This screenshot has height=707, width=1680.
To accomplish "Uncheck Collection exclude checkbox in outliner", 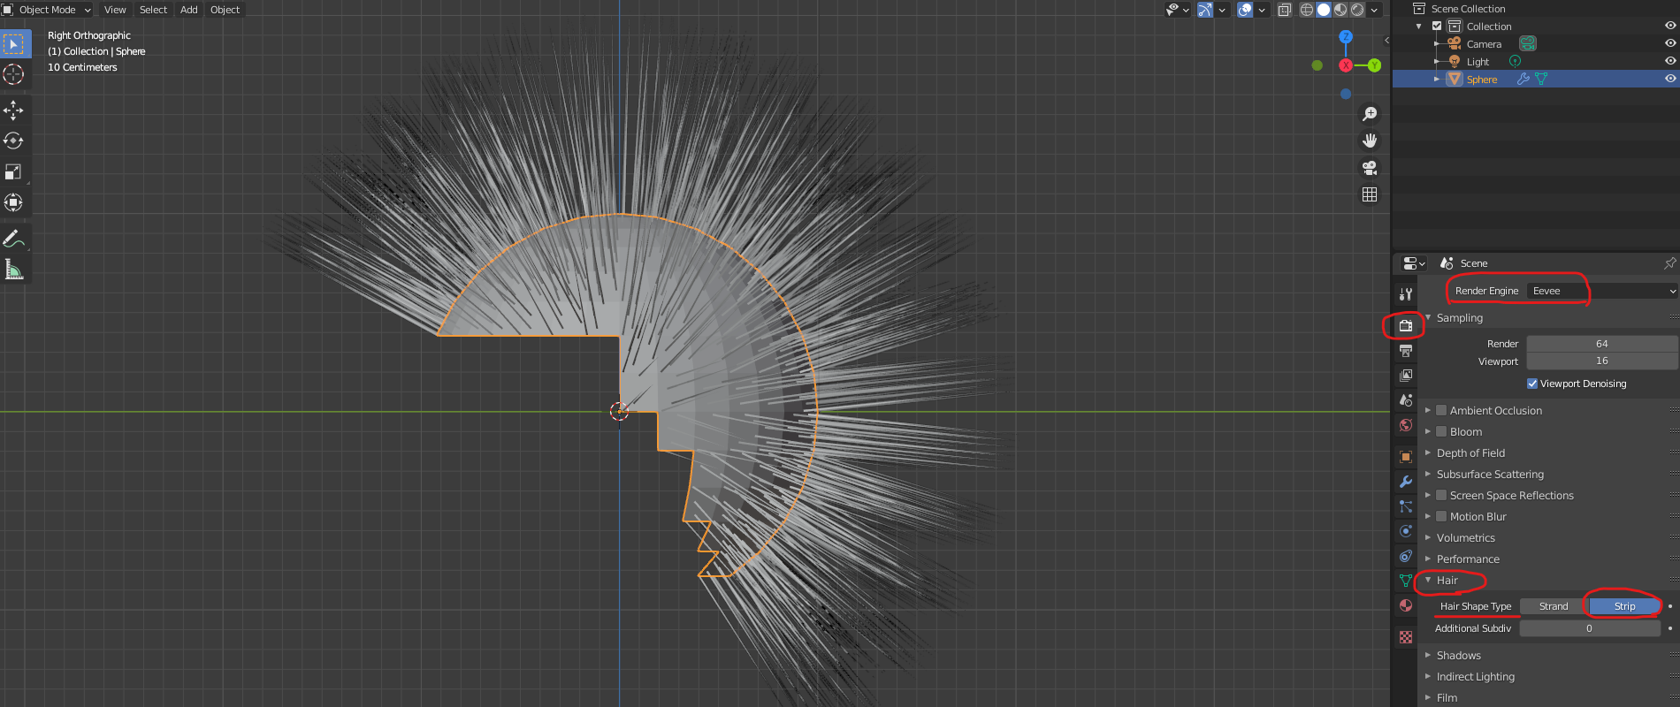I will point(1437,27).
